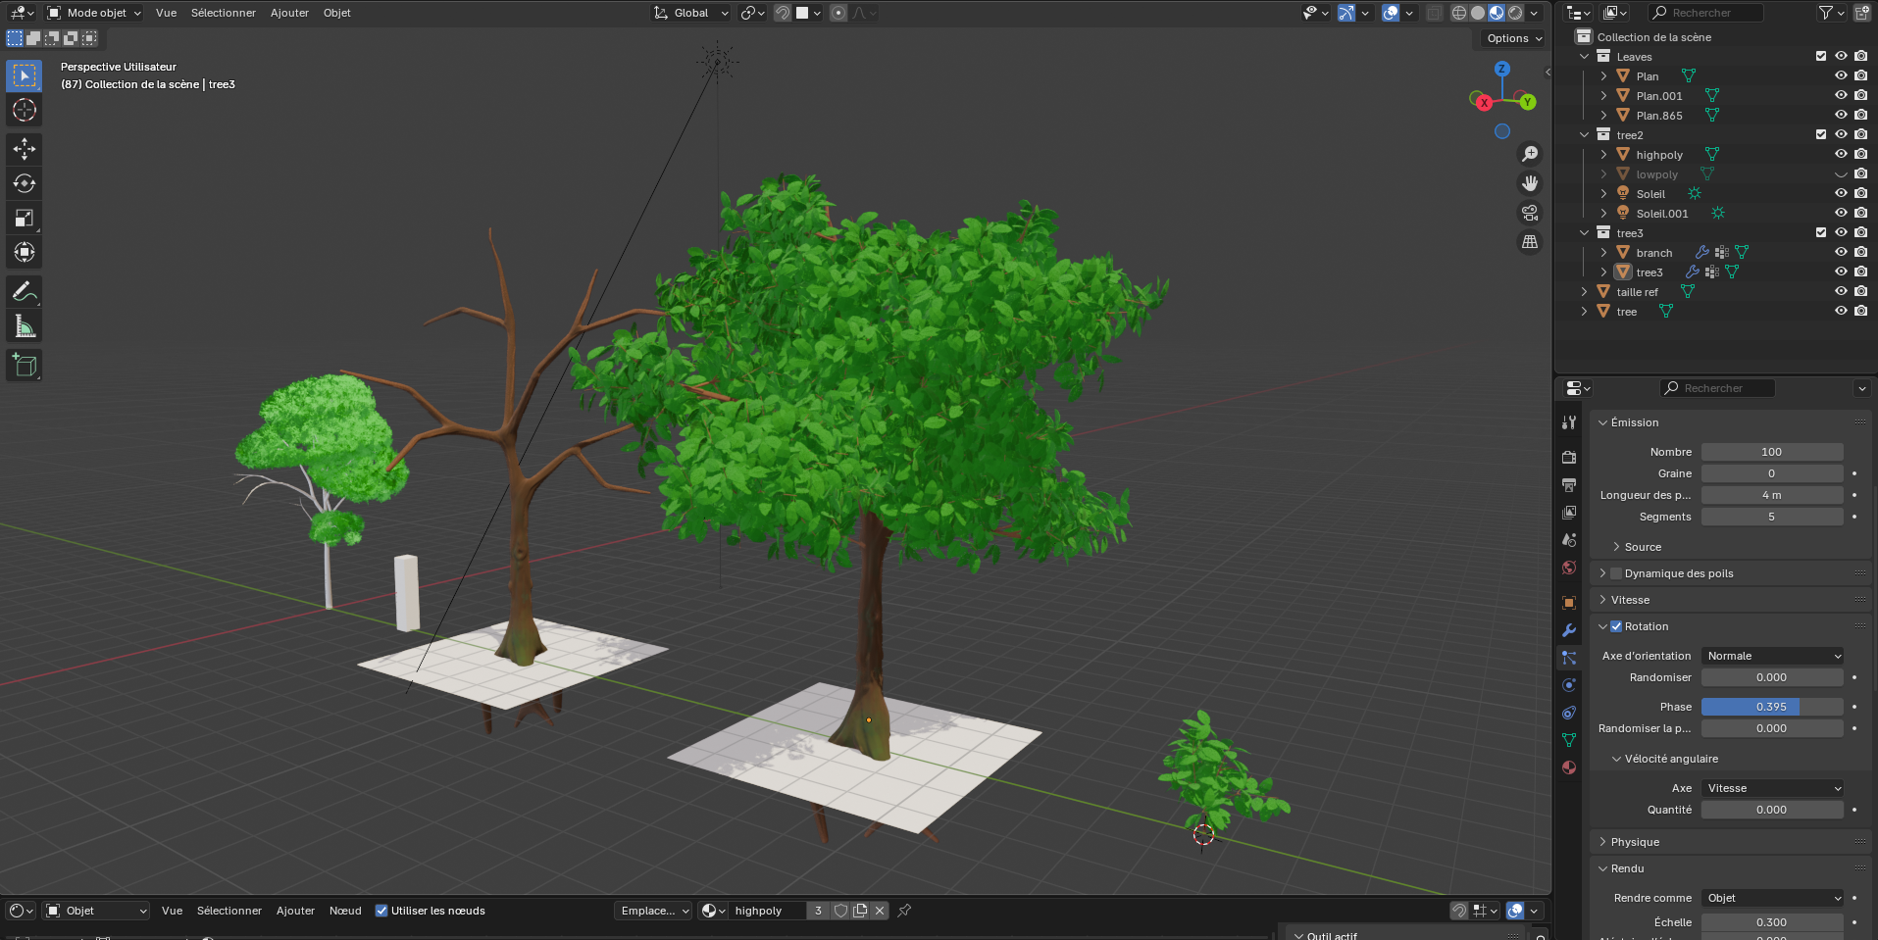Toggle camera view in viewport
The height and width of the screenshot is (940, 1878).
point(1529,213)
